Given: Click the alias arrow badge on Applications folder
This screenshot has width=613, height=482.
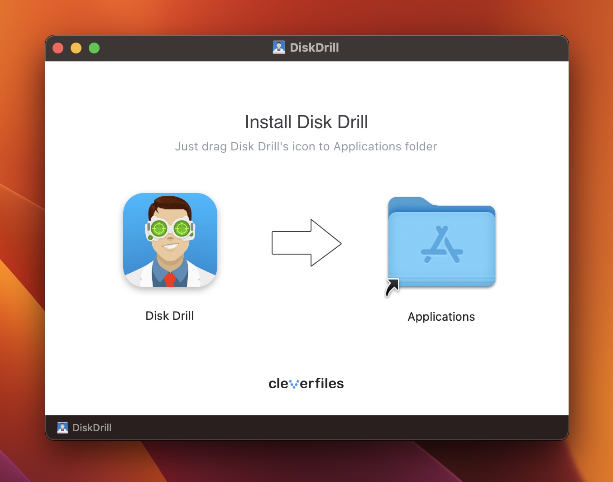Looking at the screenshot, I should (x=392, y=288).
